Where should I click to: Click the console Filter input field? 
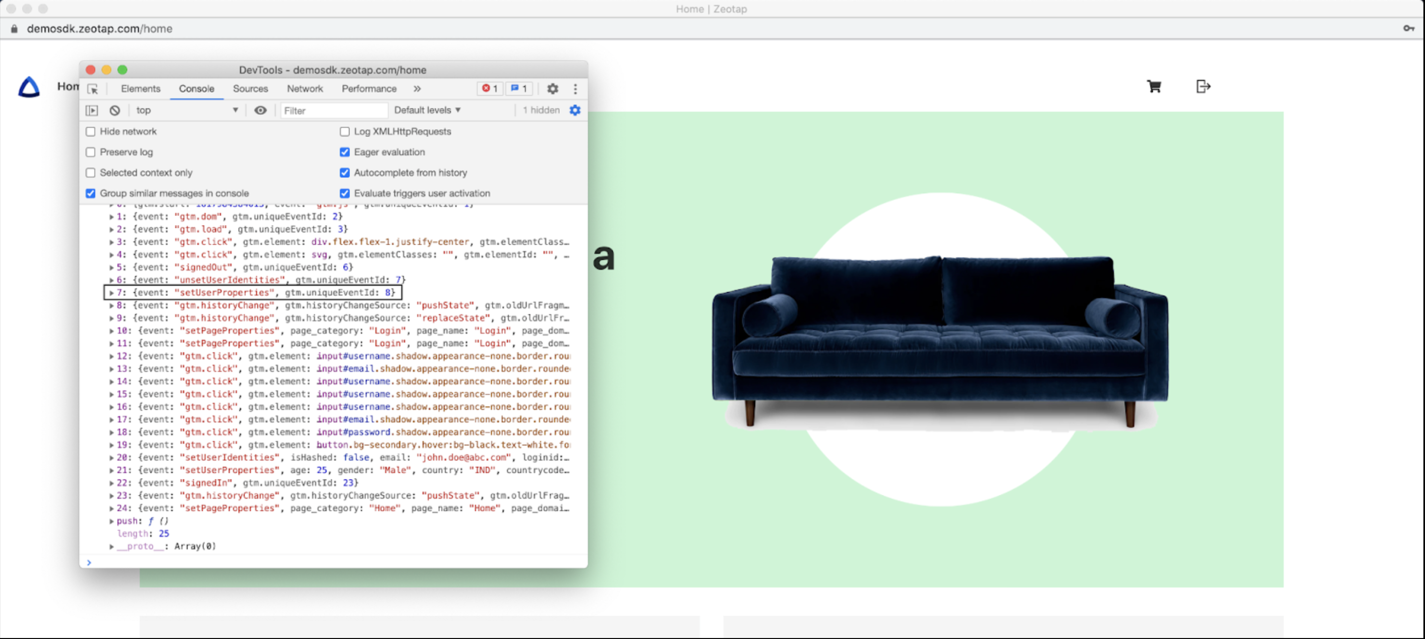tap(333, 110)
